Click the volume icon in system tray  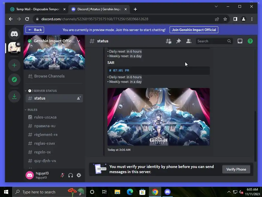(241, 192)
